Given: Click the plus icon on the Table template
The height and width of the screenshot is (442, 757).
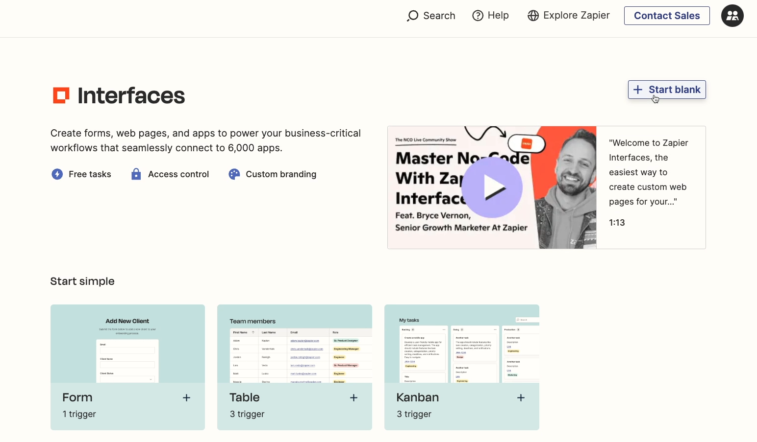Looking at the screenshot, I should (353, 398).
